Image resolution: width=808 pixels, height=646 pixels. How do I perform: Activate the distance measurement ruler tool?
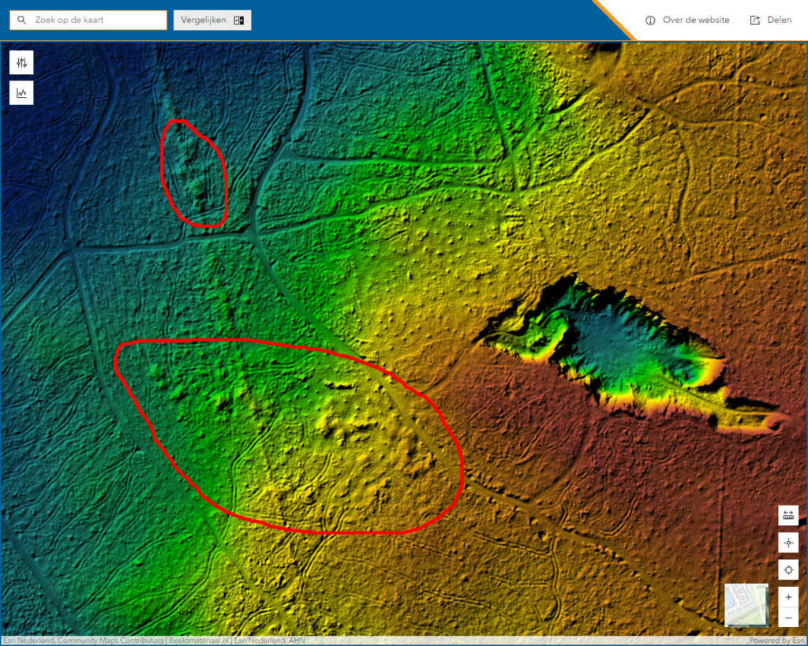(x=787, y=515)
